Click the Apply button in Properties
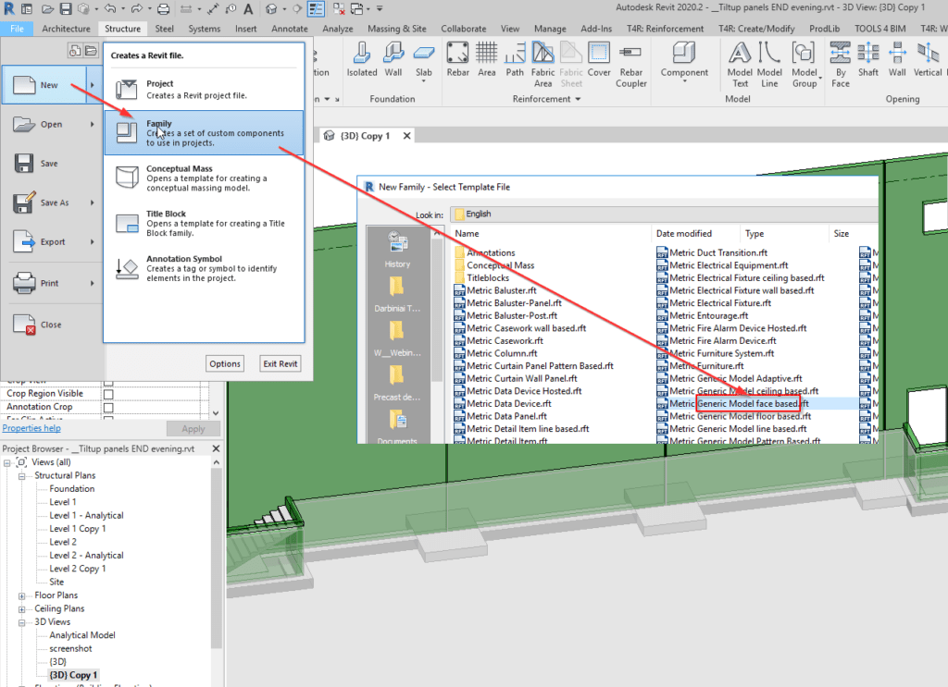This screenshot has width=948, height=687. tap(193, 429)
